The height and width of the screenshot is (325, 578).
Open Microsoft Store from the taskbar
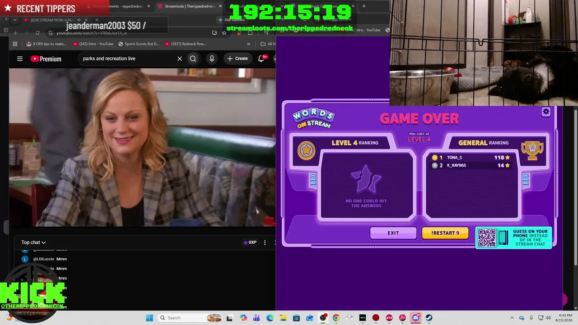point(296,318)
